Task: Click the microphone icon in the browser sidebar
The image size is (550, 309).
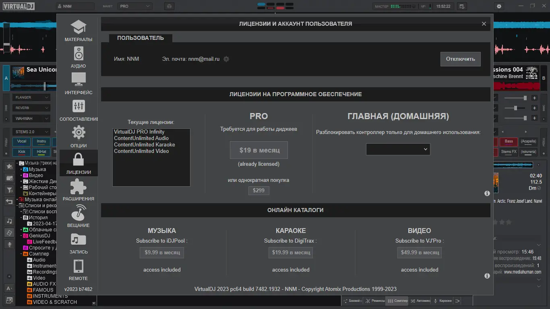Action: click(9, 244)
